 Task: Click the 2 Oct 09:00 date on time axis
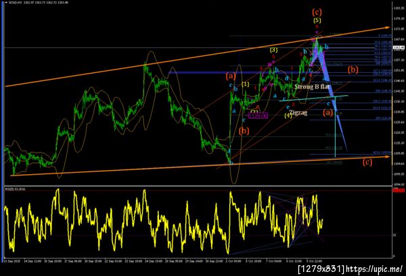click(x=233, y=261)
